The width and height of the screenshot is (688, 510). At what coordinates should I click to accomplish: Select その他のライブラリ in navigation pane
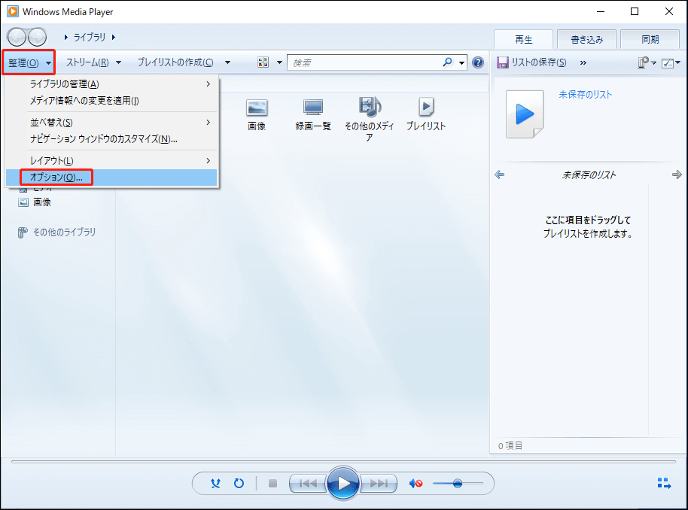56,232
